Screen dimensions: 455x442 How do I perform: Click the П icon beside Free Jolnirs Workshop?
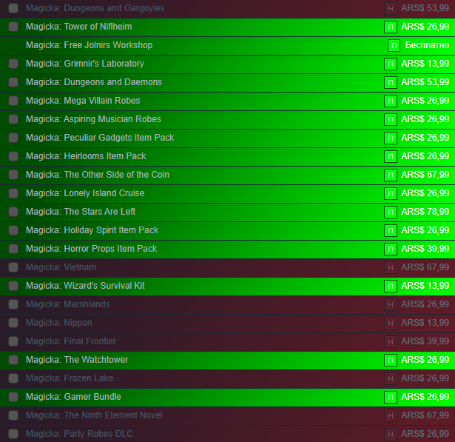(394, 46)
